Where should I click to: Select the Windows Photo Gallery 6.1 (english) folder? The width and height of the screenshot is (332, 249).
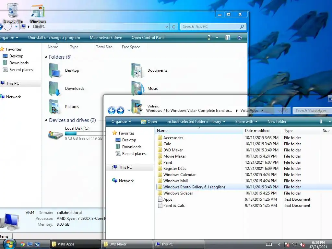[243, 187]
